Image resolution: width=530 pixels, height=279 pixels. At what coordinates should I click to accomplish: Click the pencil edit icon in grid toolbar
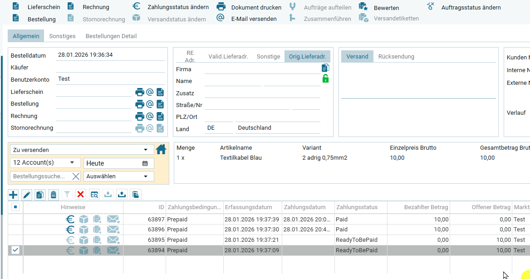coord(27,195)
